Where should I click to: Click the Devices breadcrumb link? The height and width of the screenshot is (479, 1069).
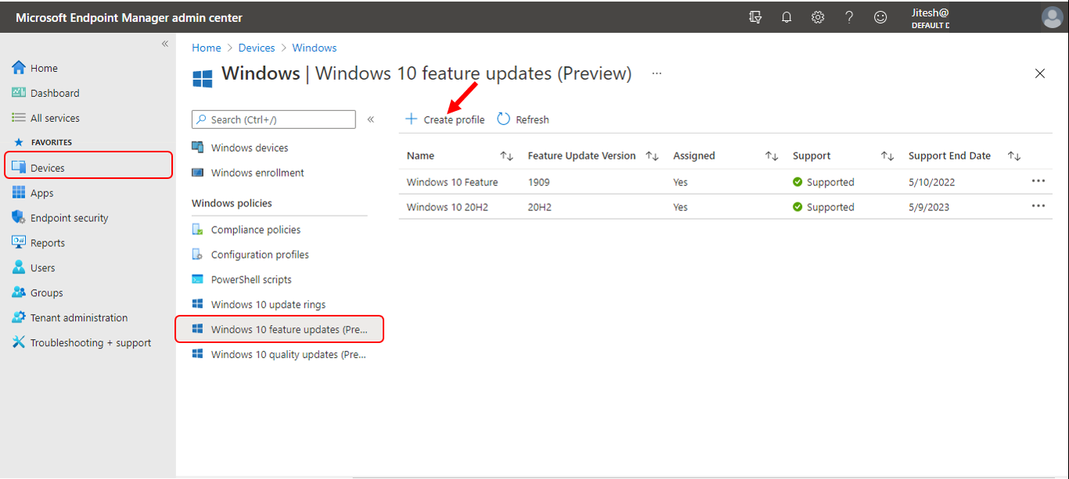tap(257, 48)
